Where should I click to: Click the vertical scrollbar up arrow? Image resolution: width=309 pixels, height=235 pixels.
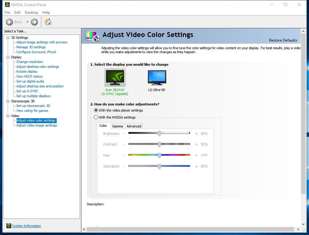click(303, 31)
